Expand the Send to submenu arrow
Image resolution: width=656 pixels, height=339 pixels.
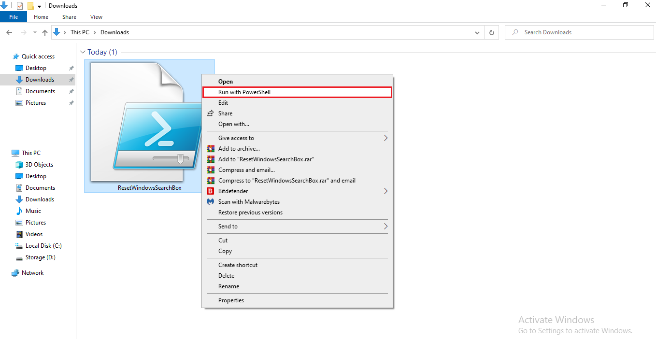(385, 226)
